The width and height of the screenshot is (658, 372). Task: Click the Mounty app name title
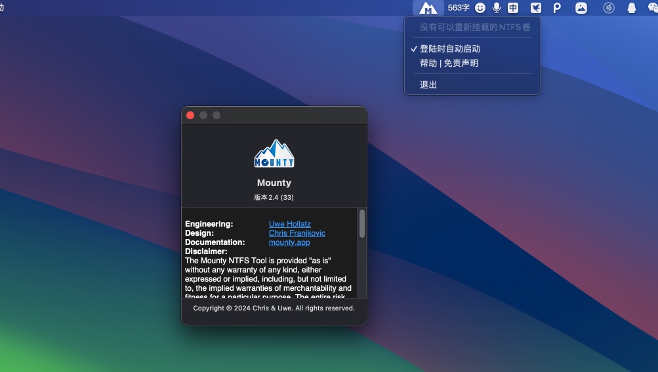point(274,183)
